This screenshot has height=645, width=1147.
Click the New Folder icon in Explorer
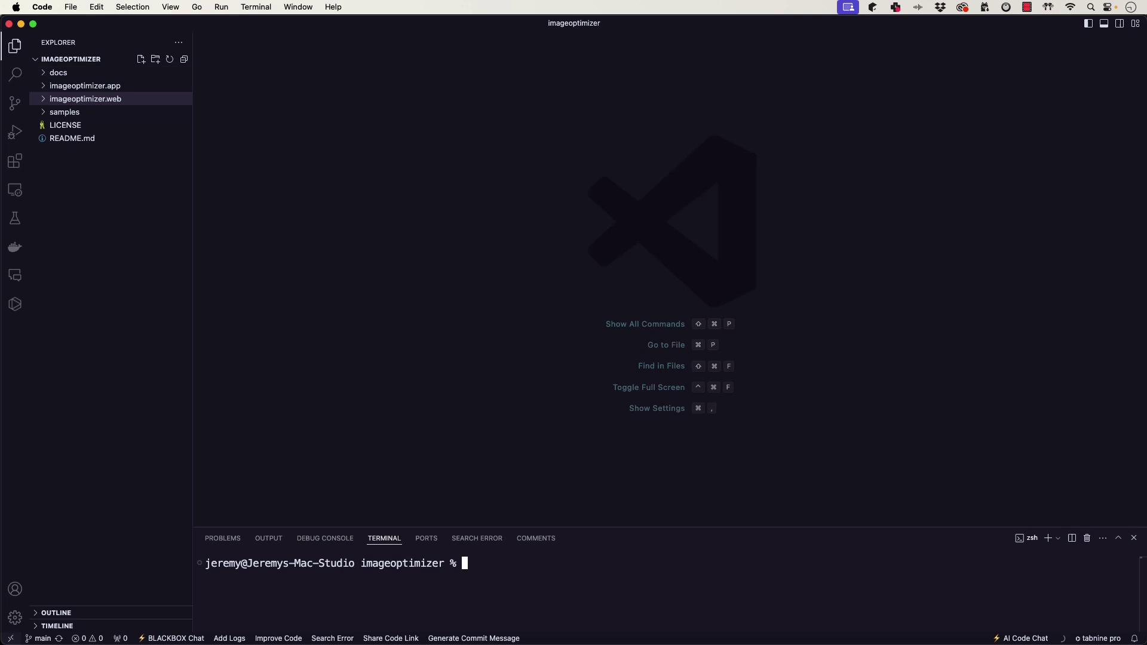tap(155, 59)
